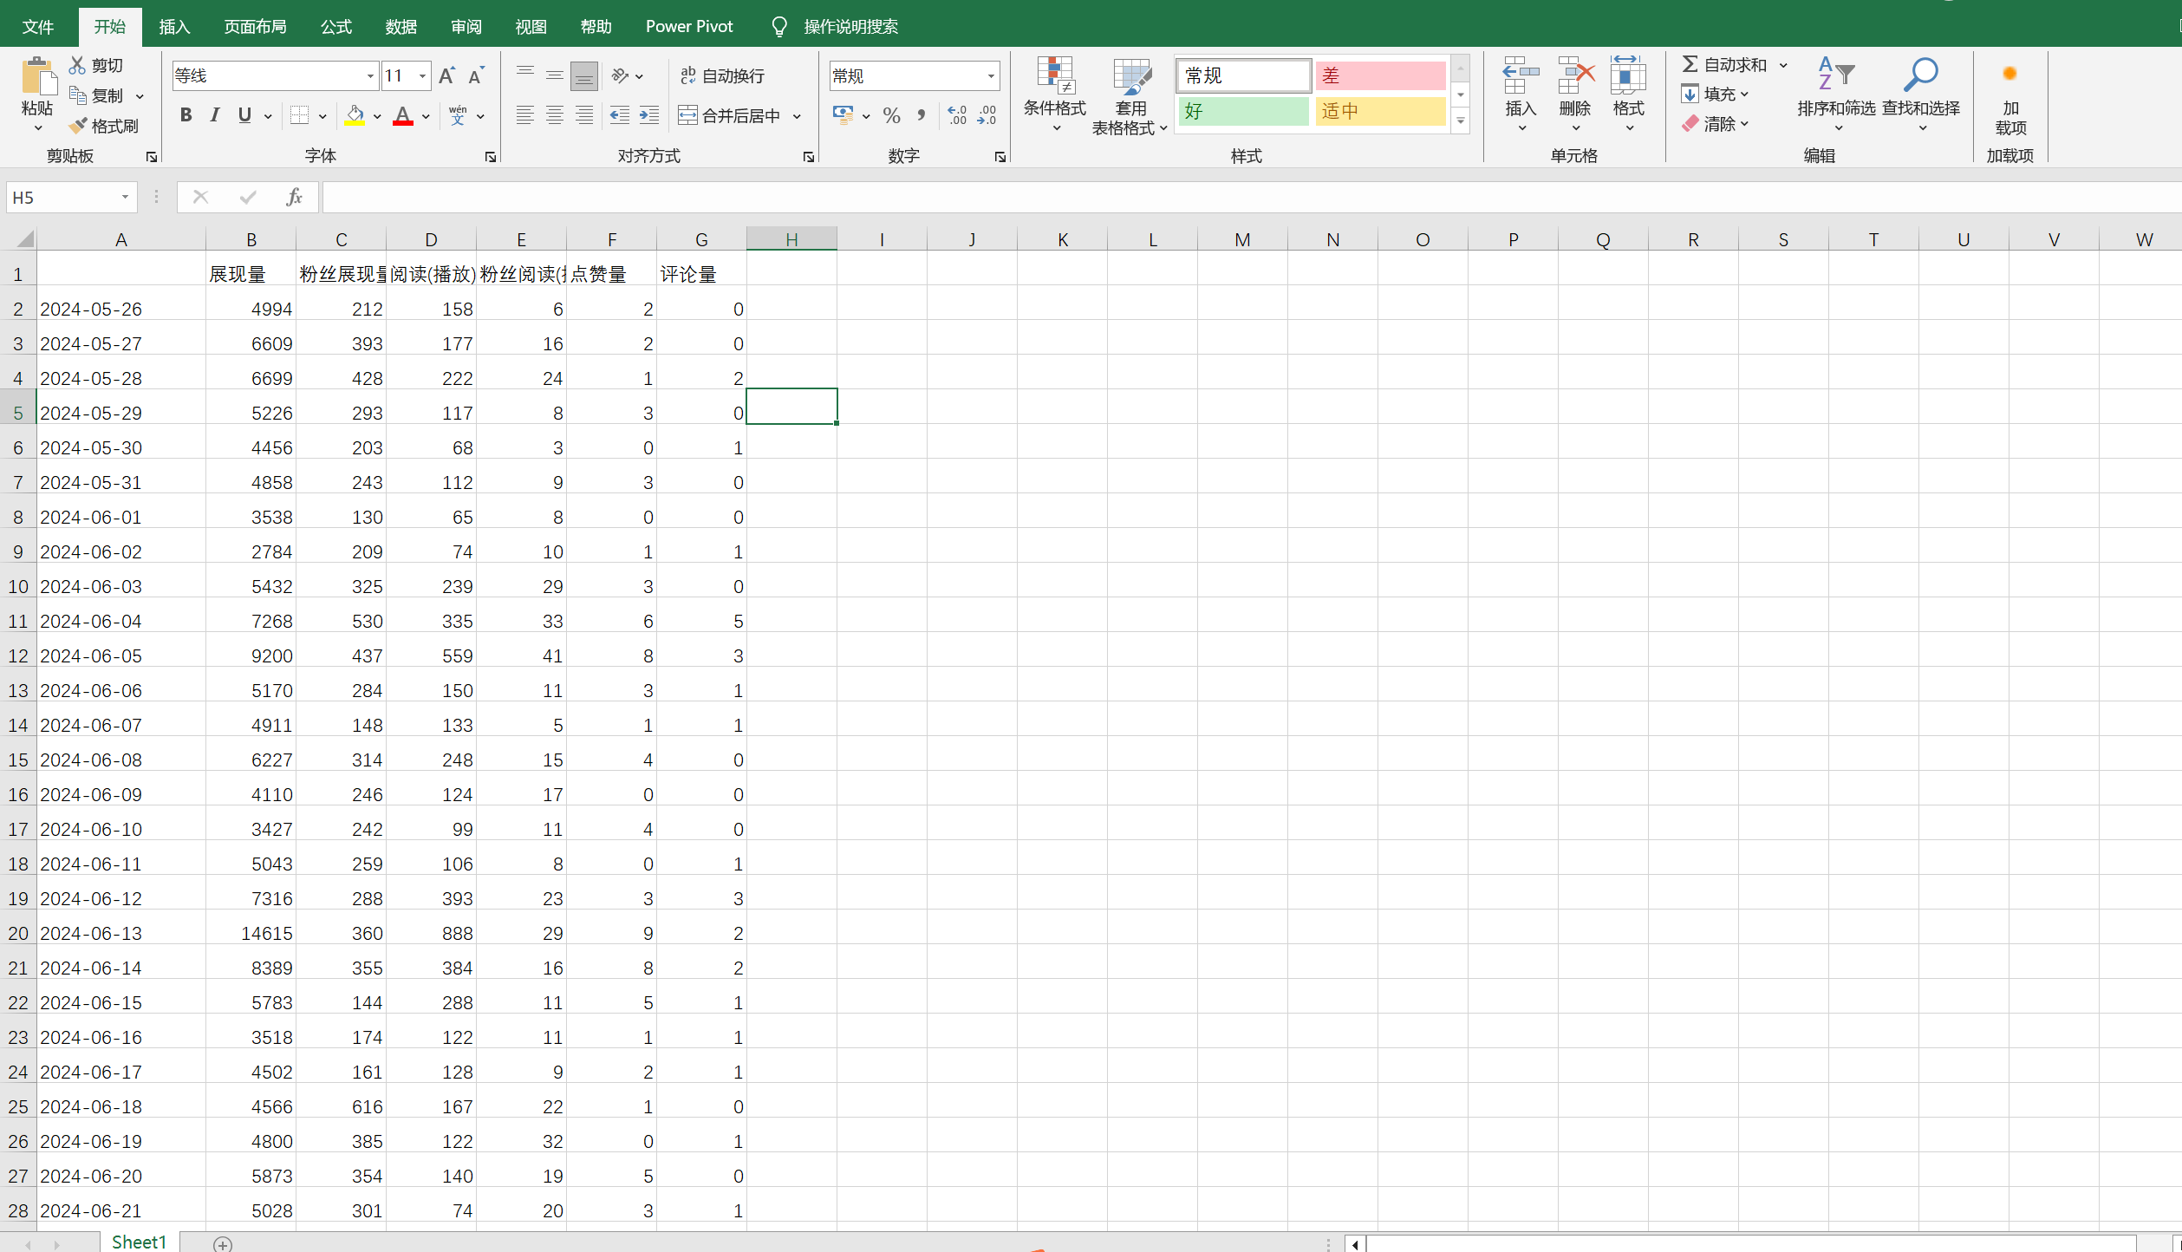The height and width of the screenshot is (1252, 2182).
Task: Switch to the Insert (插入) tab
Action: pyautogui.click(x=174, y=26)
